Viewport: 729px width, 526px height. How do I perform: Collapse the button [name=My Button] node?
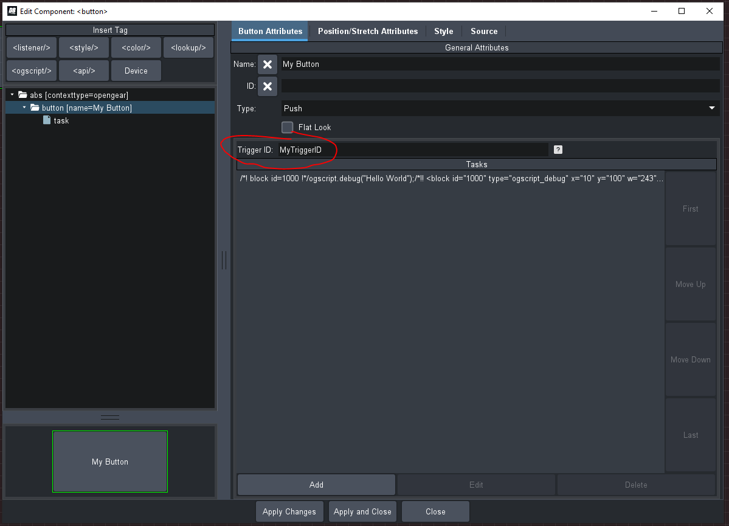(23, 107)
